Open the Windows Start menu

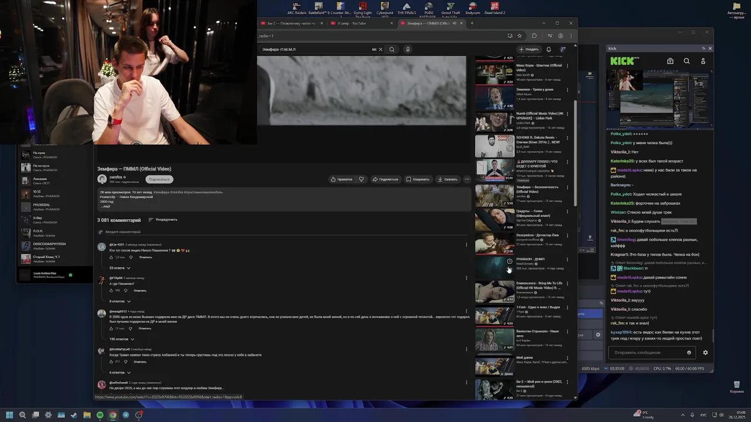[x=9, y=415]
